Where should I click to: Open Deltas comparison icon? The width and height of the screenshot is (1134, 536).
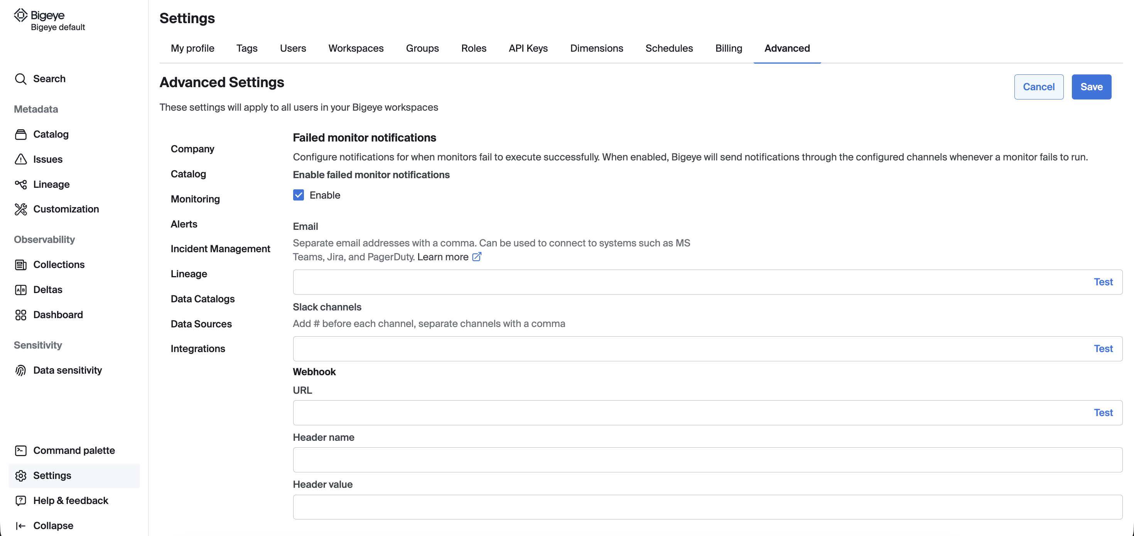(x=21, y=290)
